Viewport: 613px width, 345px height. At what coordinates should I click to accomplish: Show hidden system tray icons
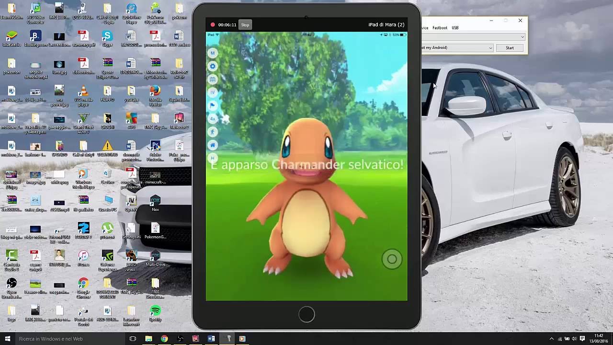coord(551,339)
